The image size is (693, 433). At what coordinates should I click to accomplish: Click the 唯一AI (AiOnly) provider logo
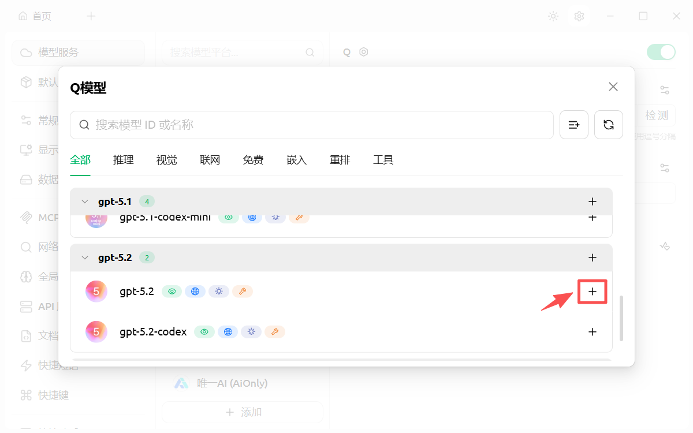(x=182, y=383)
